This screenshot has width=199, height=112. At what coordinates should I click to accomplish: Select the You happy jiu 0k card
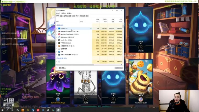tap(141, 82)
